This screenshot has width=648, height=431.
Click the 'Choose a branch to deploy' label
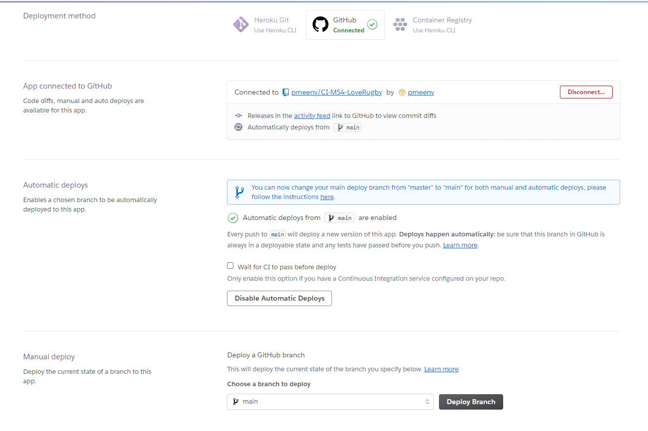pos(269,384)
